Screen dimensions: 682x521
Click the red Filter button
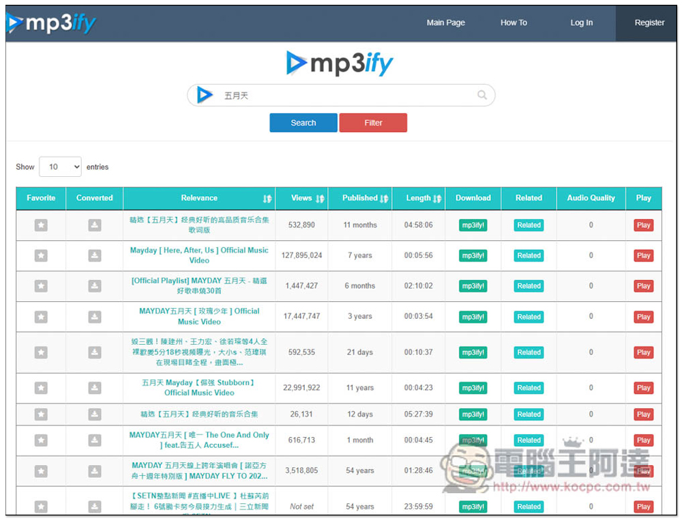click(373, 123)
